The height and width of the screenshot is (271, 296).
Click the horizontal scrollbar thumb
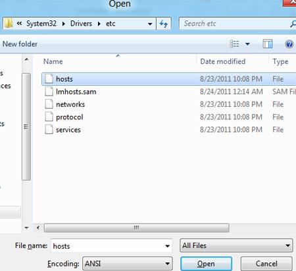point(137,227)
